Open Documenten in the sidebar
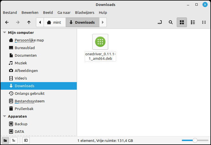The width and height of the screenshot is (211, 145). (x=39, y=55)
